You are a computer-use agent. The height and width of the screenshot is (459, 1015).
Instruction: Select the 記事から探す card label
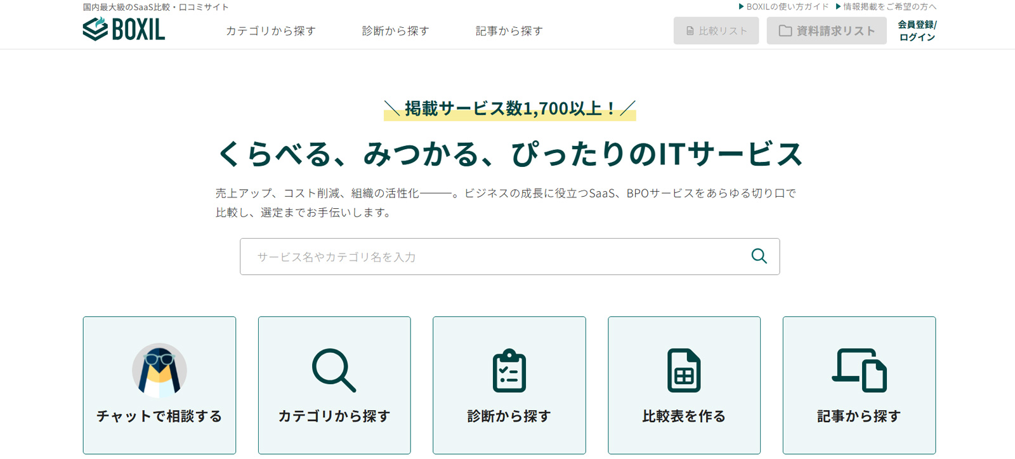(x=859, y=416)
